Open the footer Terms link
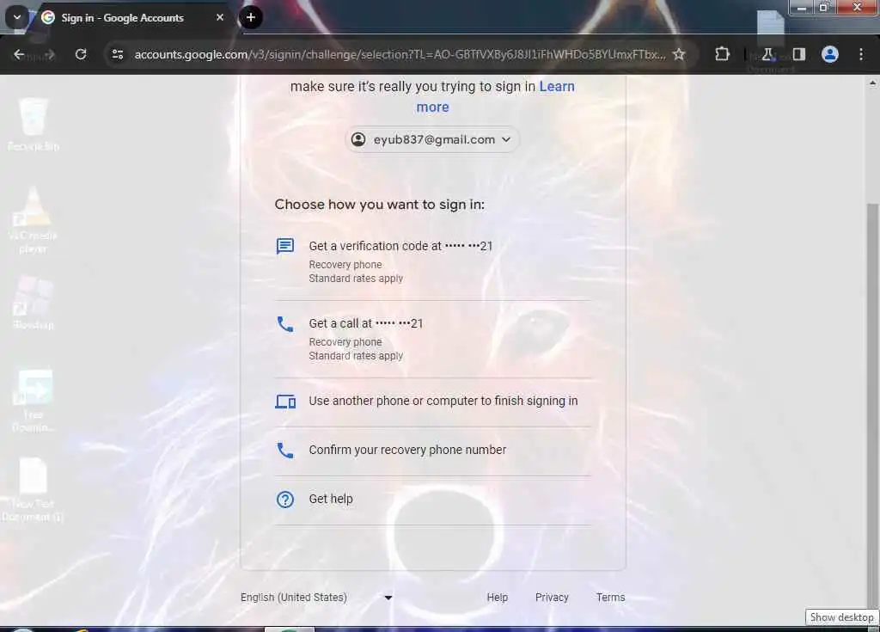This screenshot has height=632, width=880. click(x=611, y=597)
